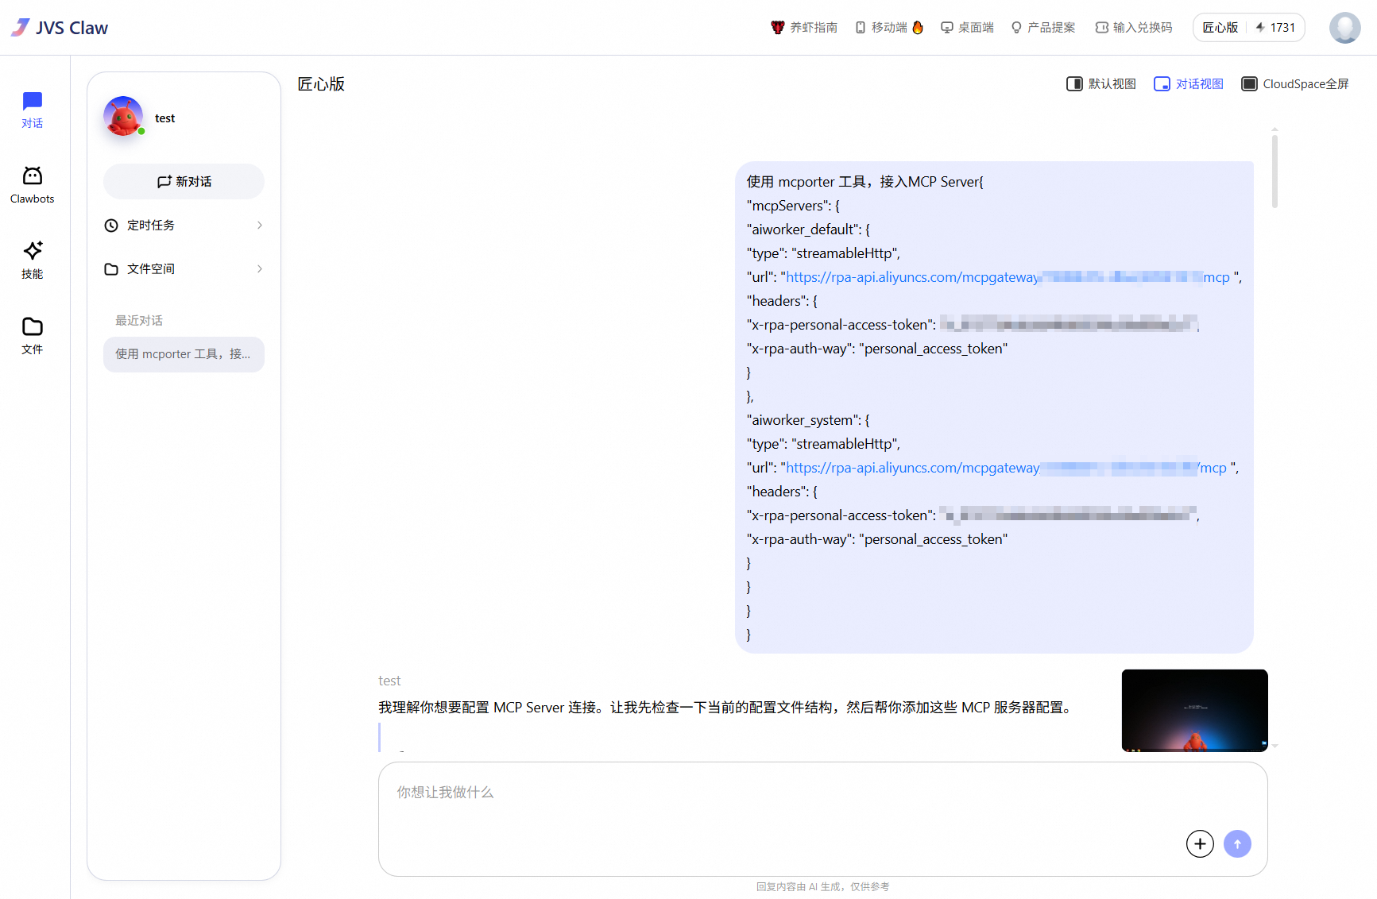Image resolution: width=1377 pixels, height=899 pixels.
Task: Click the 1731 credits lightning counter
Action: 1275,28
